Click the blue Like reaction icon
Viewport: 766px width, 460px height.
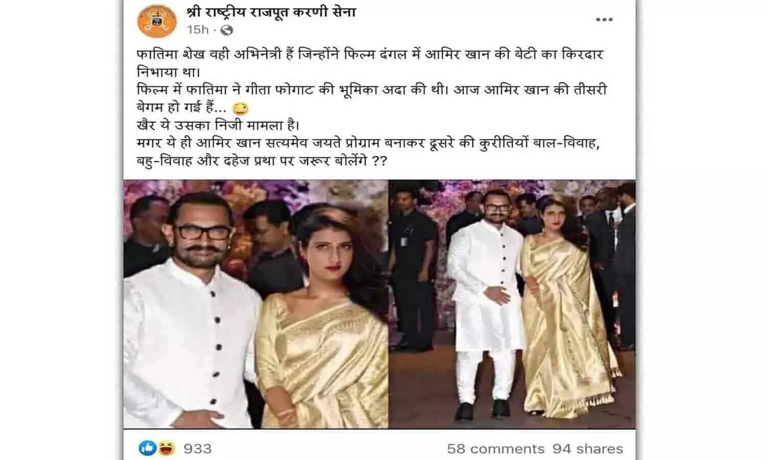pos(148,448)
